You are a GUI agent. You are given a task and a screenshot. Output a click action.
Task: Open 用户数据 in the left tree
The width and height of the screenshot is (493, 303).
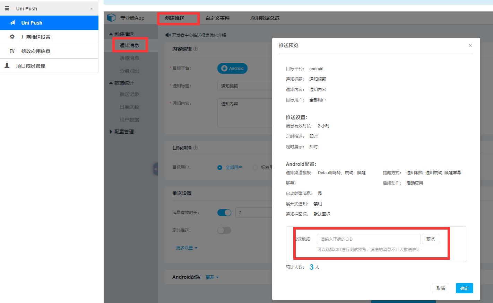click(x=129, y=120)
